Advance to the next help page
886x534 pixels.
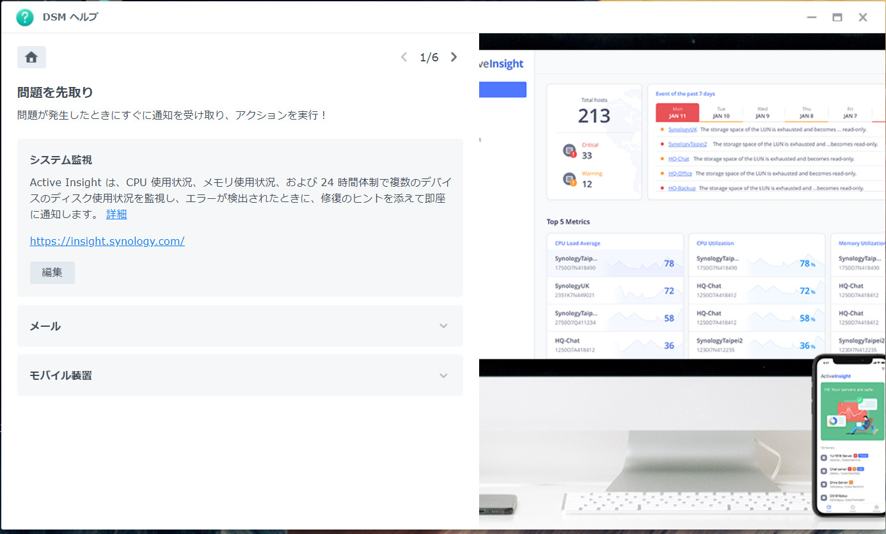(x=454, y=58)
